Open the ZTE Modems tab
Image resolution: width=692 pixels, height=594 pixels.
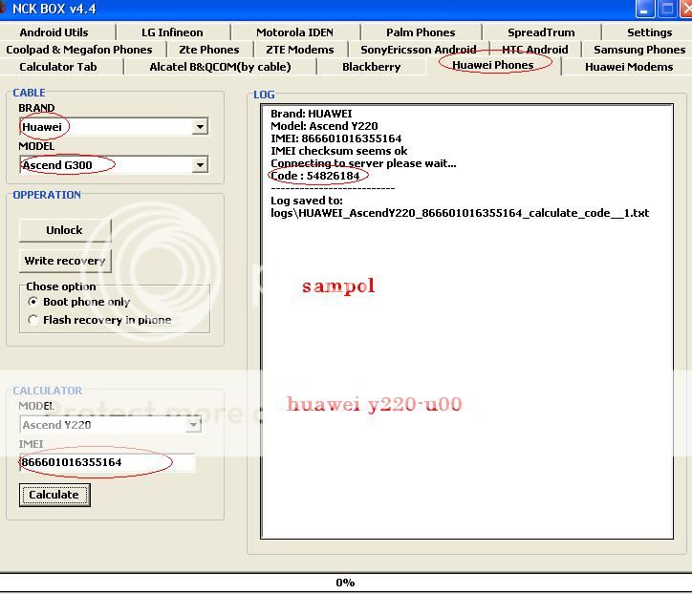click(x=300, y=49)
